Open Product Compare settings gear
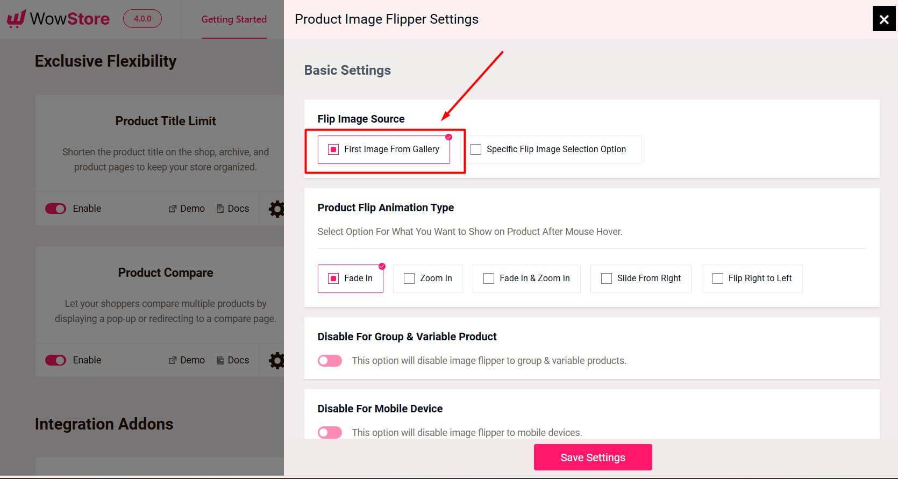Image resolution: width=898 pixels, height=479 pixels. click(276, 360)
